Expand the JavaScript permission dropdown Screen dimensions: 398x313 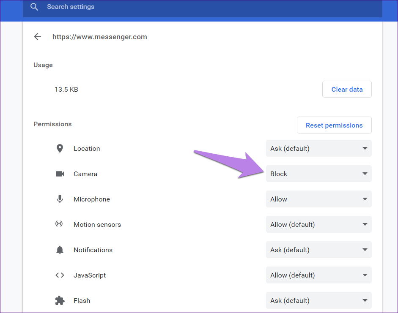(x=318, y=275)
